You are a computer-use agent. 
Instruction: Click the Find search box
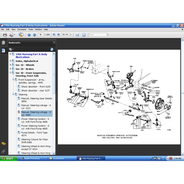pyautogui.click(x=98, y=35)
